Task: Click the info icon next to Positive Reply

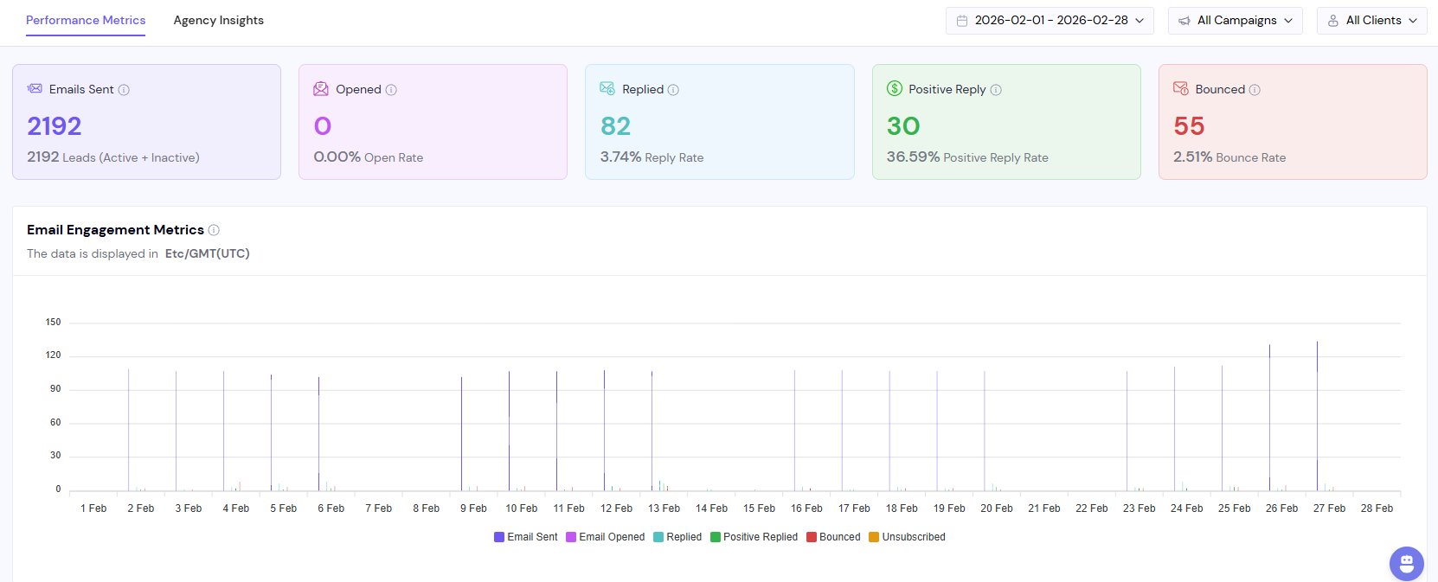Action: pos(996,90)
